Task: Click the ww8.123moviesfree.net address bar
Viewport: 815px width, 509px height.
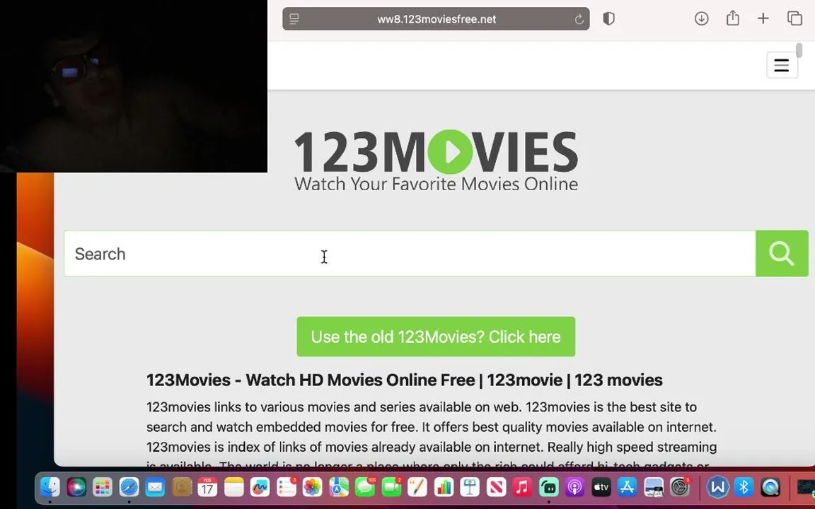Action: (x=436, y=19)
